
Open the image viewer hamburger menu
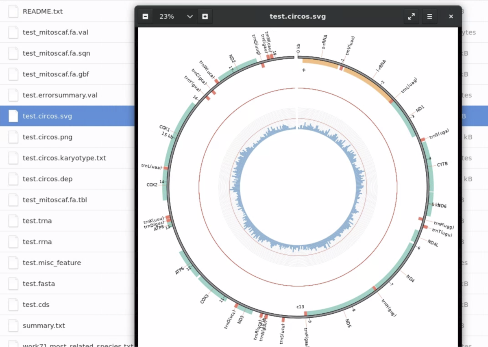[x=429, y=17]
